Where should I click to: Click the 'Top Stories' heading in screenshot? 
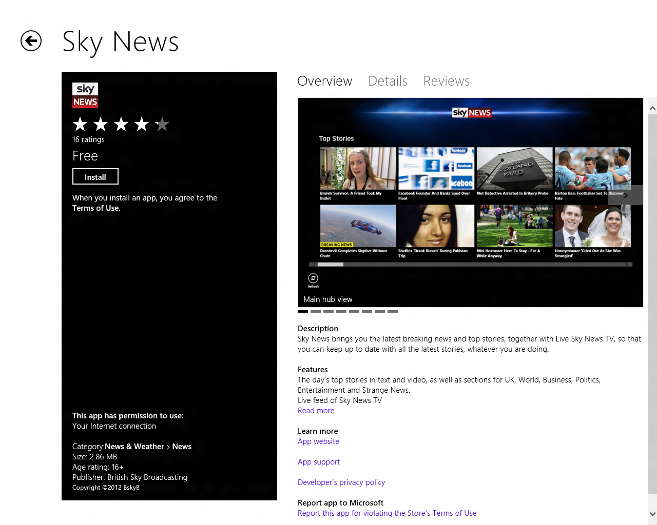tap(336, 138)
